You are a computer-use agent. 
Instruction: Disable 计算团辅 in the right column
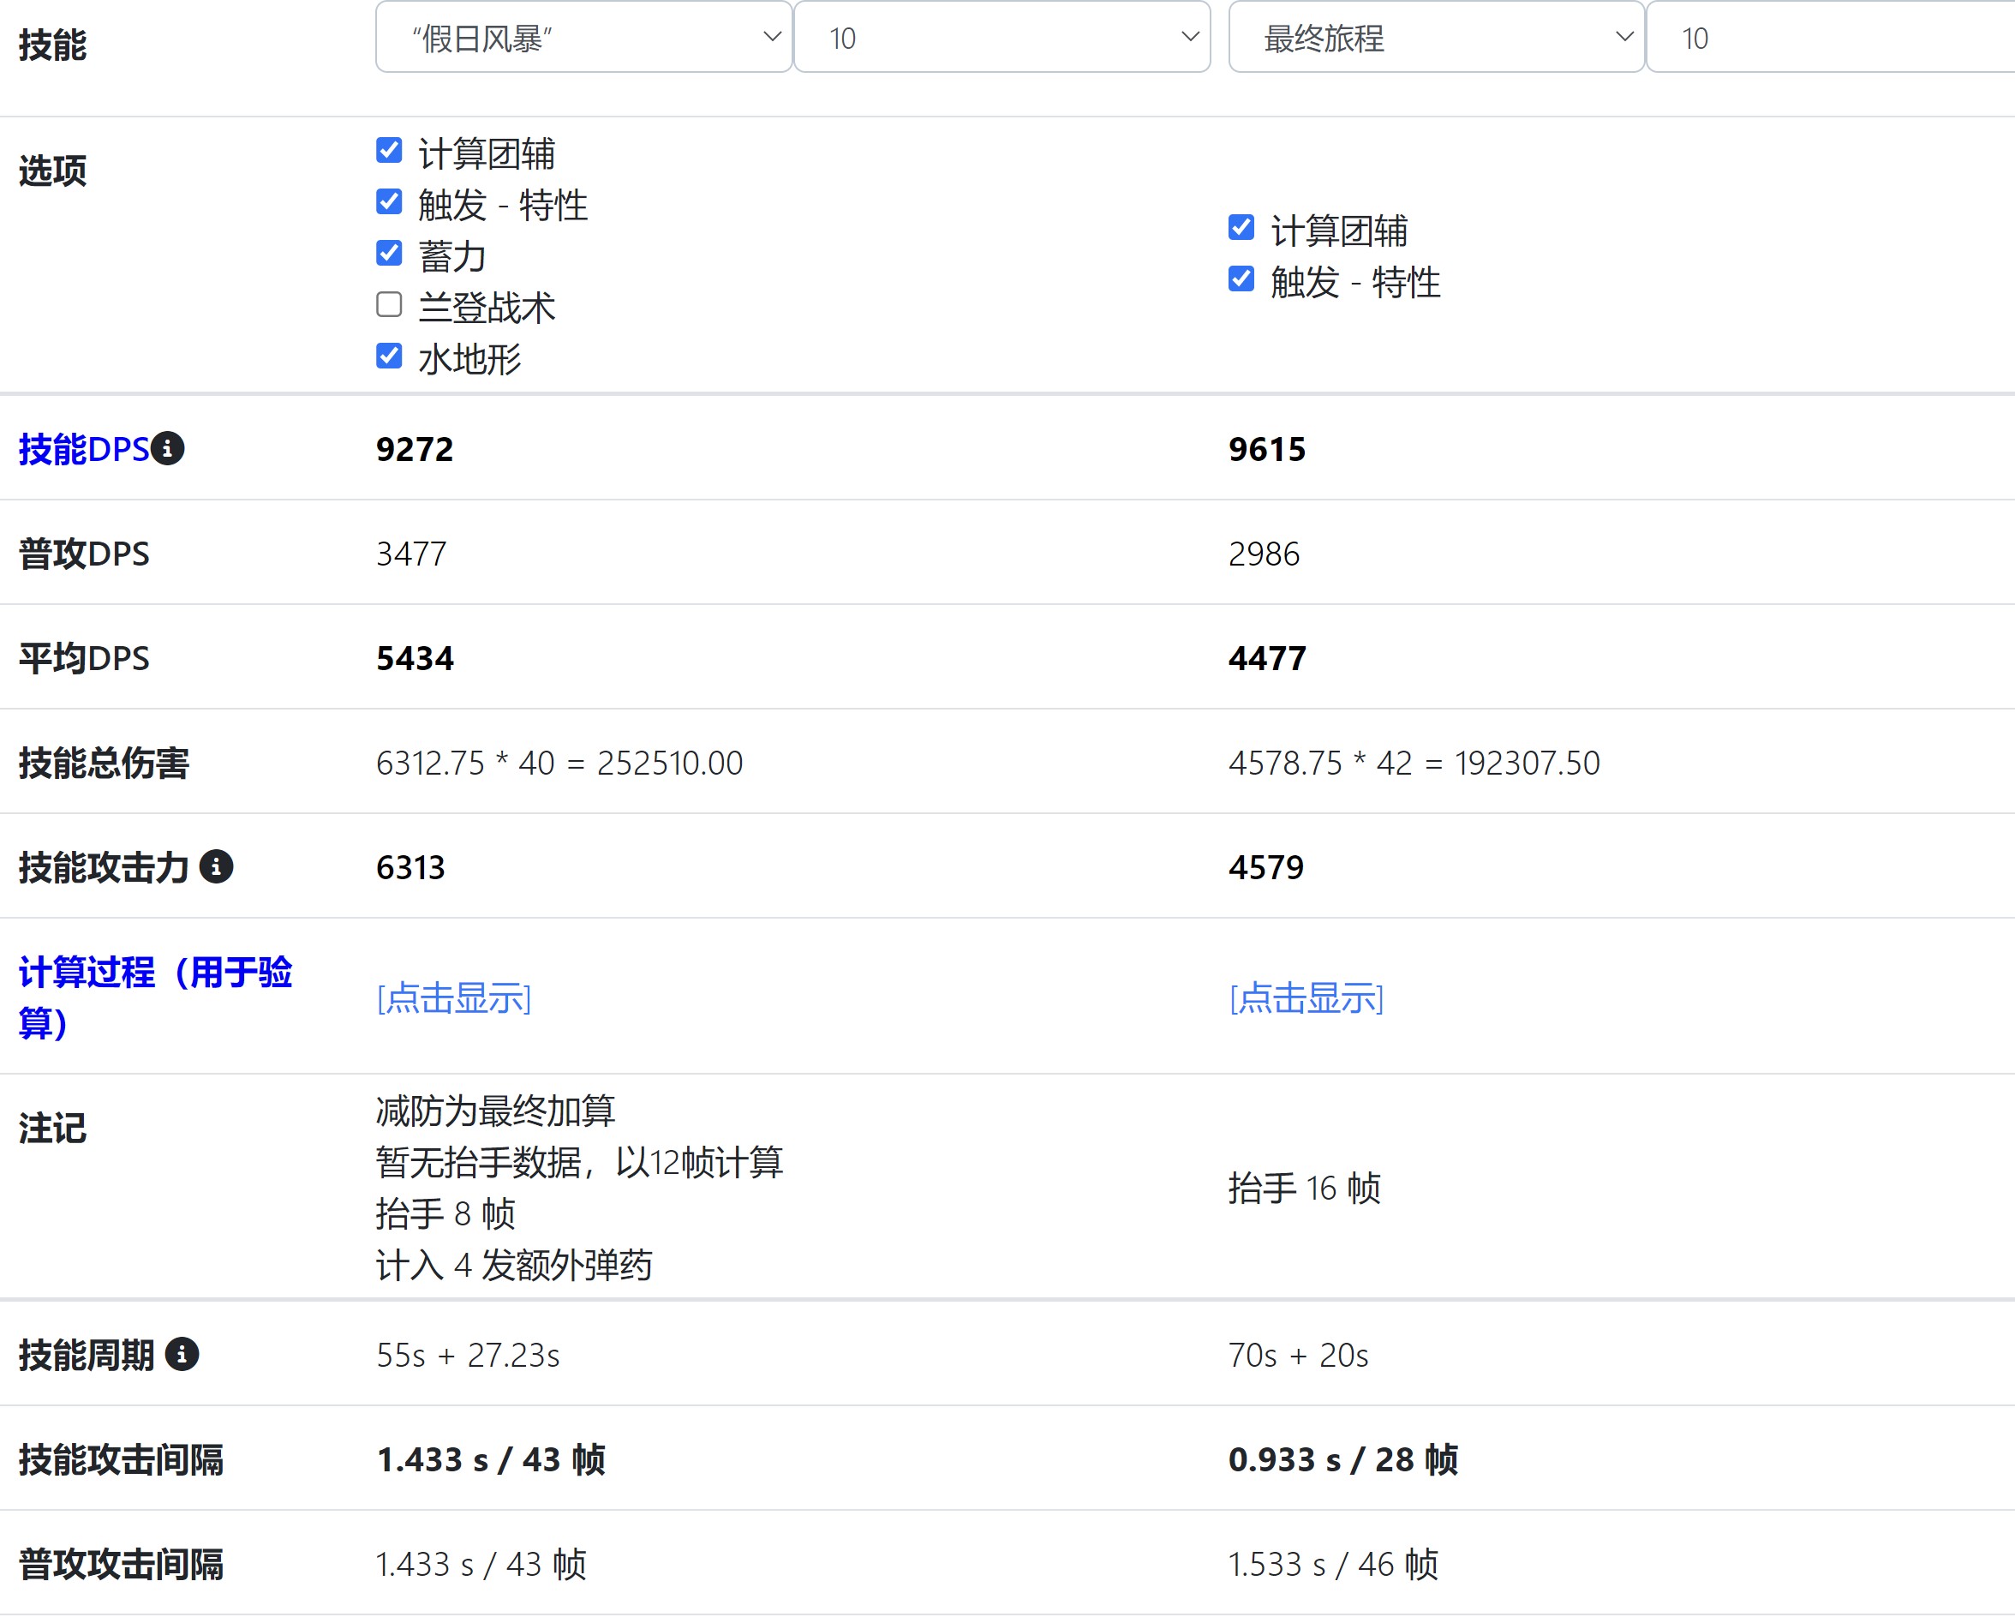tap(1241, 229)
